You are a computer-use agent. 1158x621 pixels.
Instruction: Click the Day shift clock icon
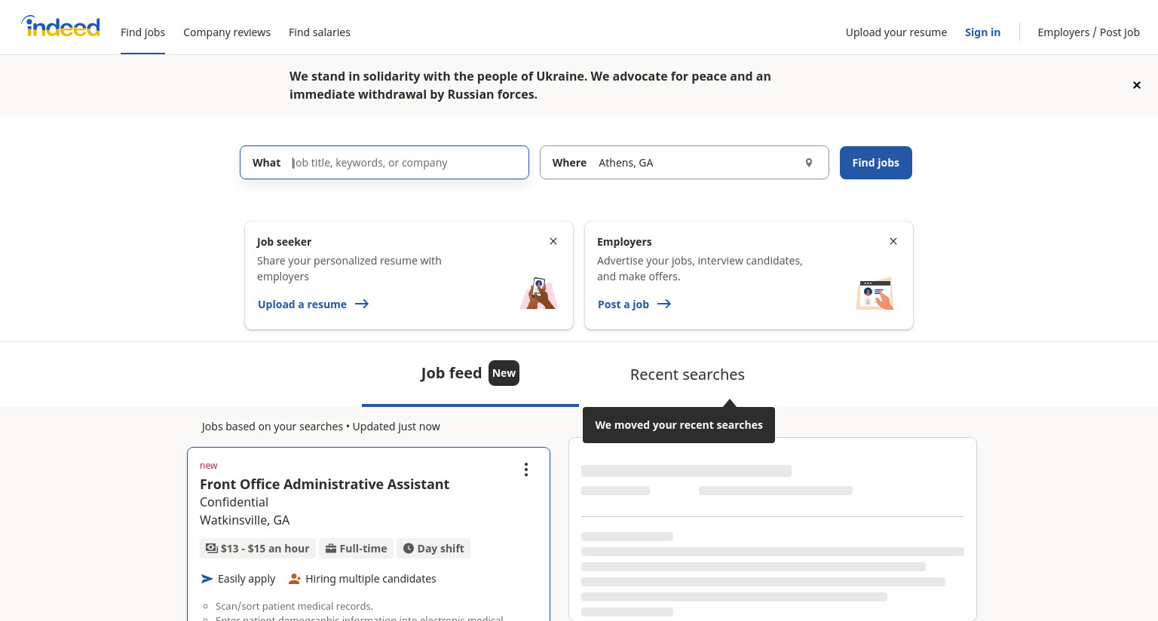pyautogui.click(x=408, y=549)
